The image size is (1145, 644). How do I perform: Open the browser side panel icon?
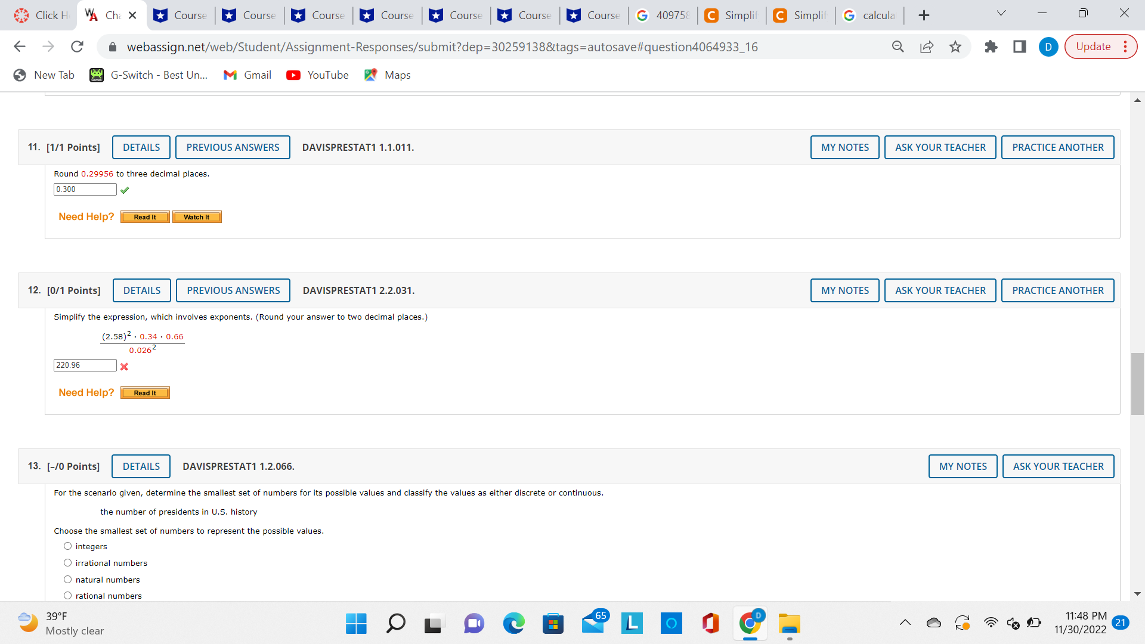click(x=1020, y=47)
